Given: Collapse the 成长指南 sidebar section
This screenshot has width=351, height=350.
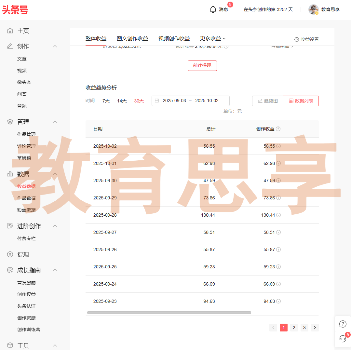Looking at the screenshot, I should click(x=55, y=270).
